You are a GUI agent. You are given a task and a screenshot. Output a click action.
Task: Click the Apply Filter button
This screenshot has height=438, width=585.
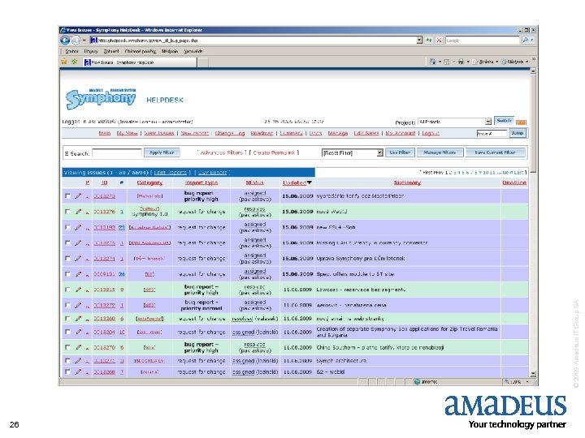(x=162, y=152)
